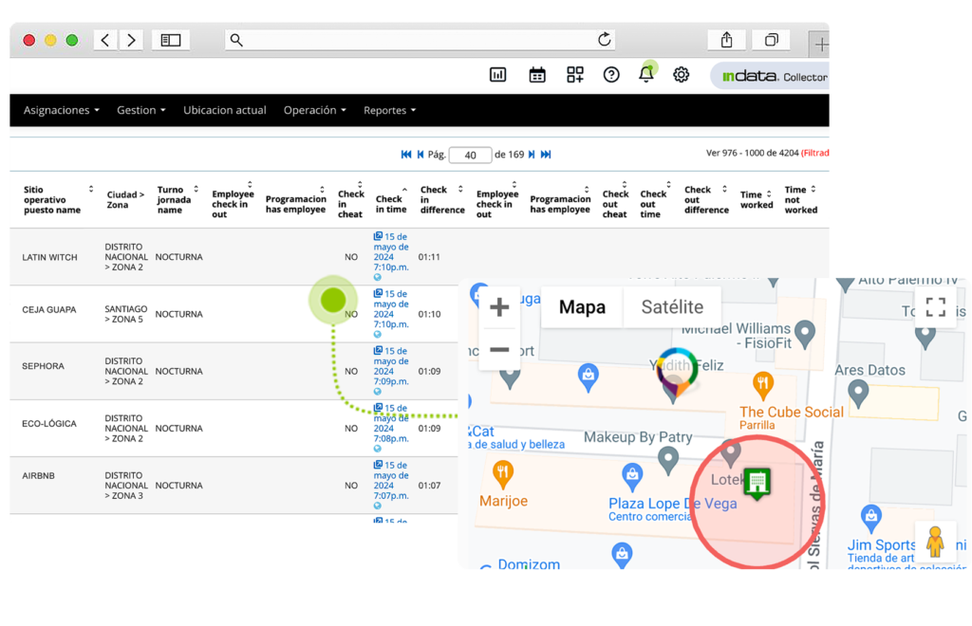972x626 pixels.
Task: Check notifications via the bell icon
Action: [646, 74]
